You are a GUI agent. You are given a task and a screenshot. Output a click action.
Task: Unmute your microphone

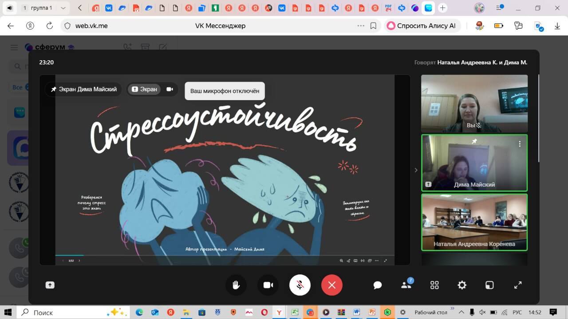300,285
